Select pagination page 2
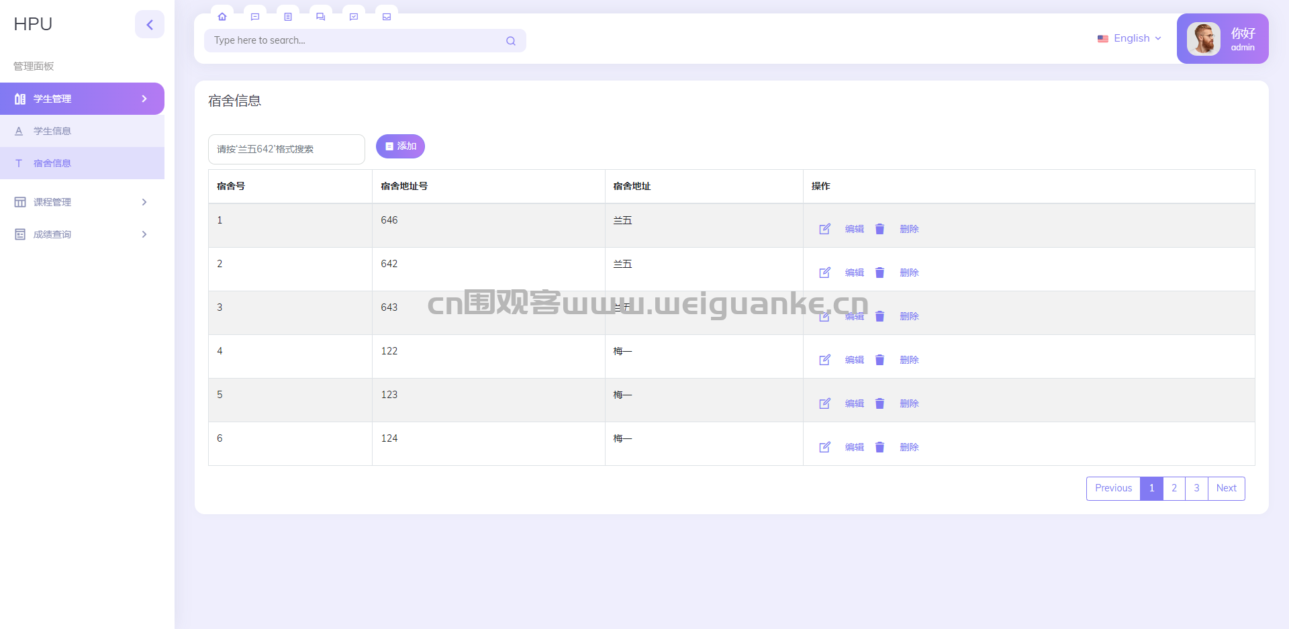This screenshot has width=1289, height=629. point(1174,489)
